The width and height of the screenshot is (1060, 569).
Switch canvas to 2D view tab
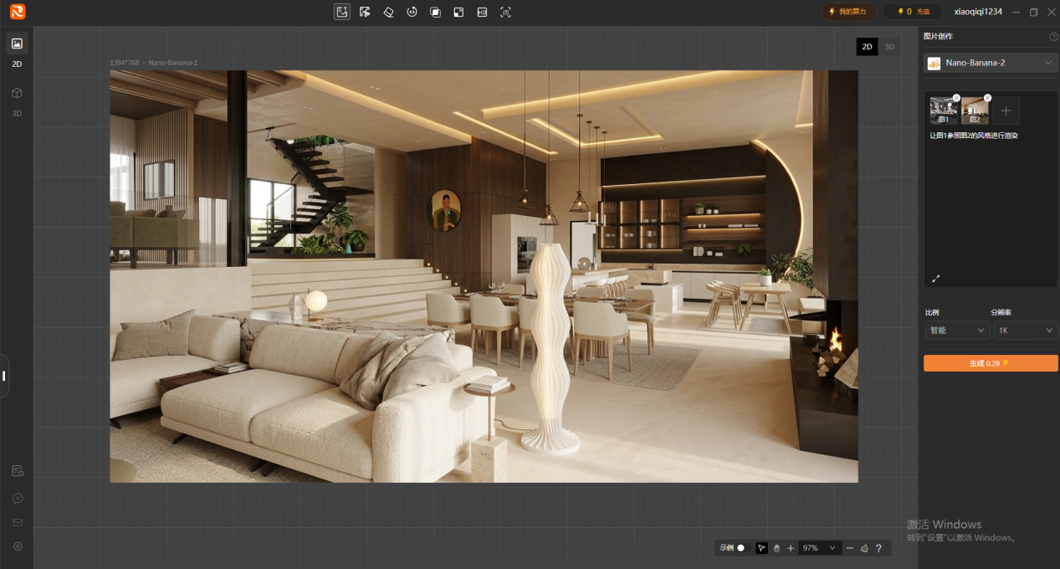pos(868,47)
